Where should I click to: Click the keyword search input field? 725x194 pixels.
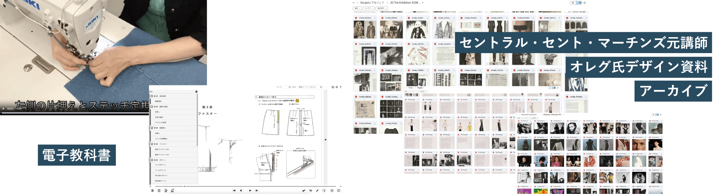coord(308,87)
